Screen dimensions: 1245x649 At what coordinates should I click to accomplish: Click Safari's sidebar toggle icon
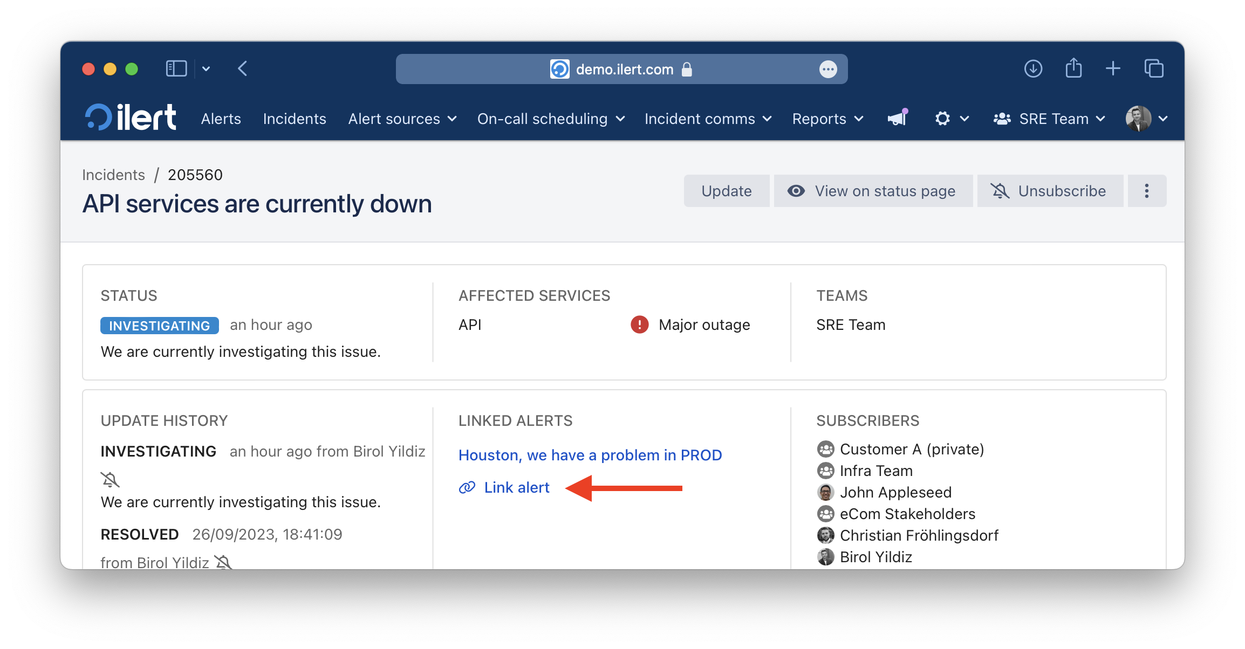(176, 68)
